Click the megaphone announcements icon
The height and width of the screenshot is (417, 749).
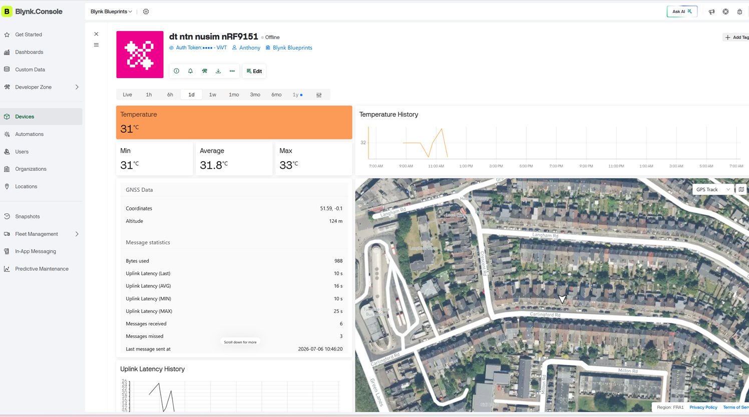[x=711, y=12]
